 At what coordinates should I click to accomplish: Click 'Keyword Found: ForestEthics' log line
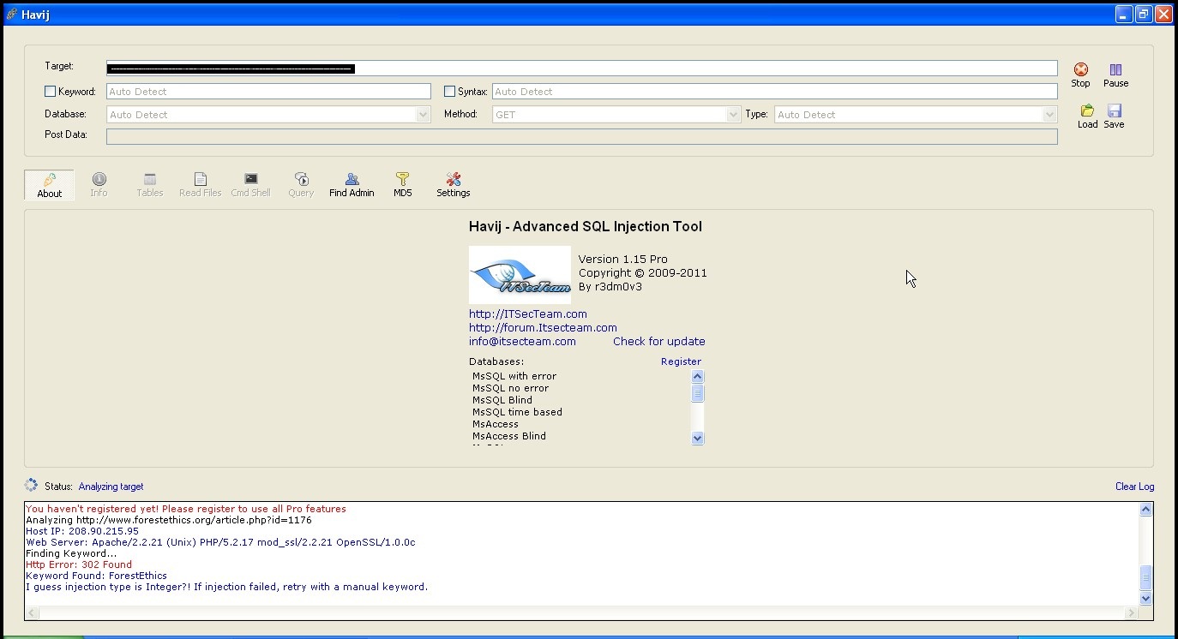[x=96, y=576]
